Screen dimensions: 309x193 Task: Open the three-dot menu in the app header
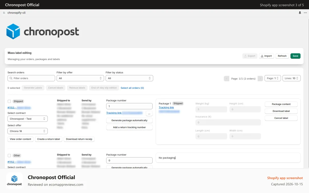pos(305,13)
